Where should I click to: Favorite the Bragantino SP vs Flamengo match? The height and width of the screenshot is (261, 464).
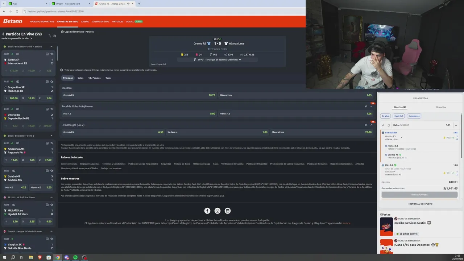point(52,82)
